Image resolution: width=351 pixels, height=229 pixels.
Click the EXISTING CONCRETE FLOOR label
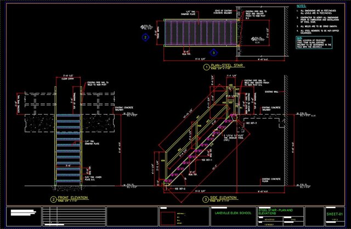pyautogui.click(x=271, y=180)
